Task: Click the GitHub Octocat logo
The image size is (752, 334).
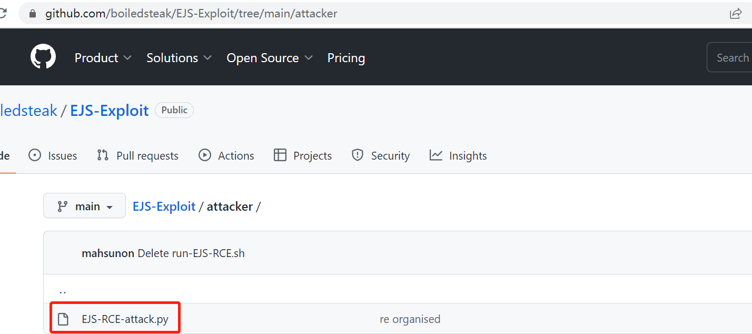Action: point(43,56)
